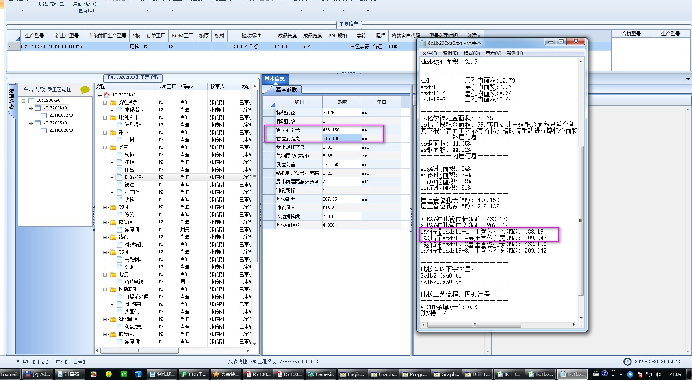Image resolution: width=692 pixels, height=380 pixels.
Task: Click Notepad vertical scrollbar thumb
Action: [581, 220]
